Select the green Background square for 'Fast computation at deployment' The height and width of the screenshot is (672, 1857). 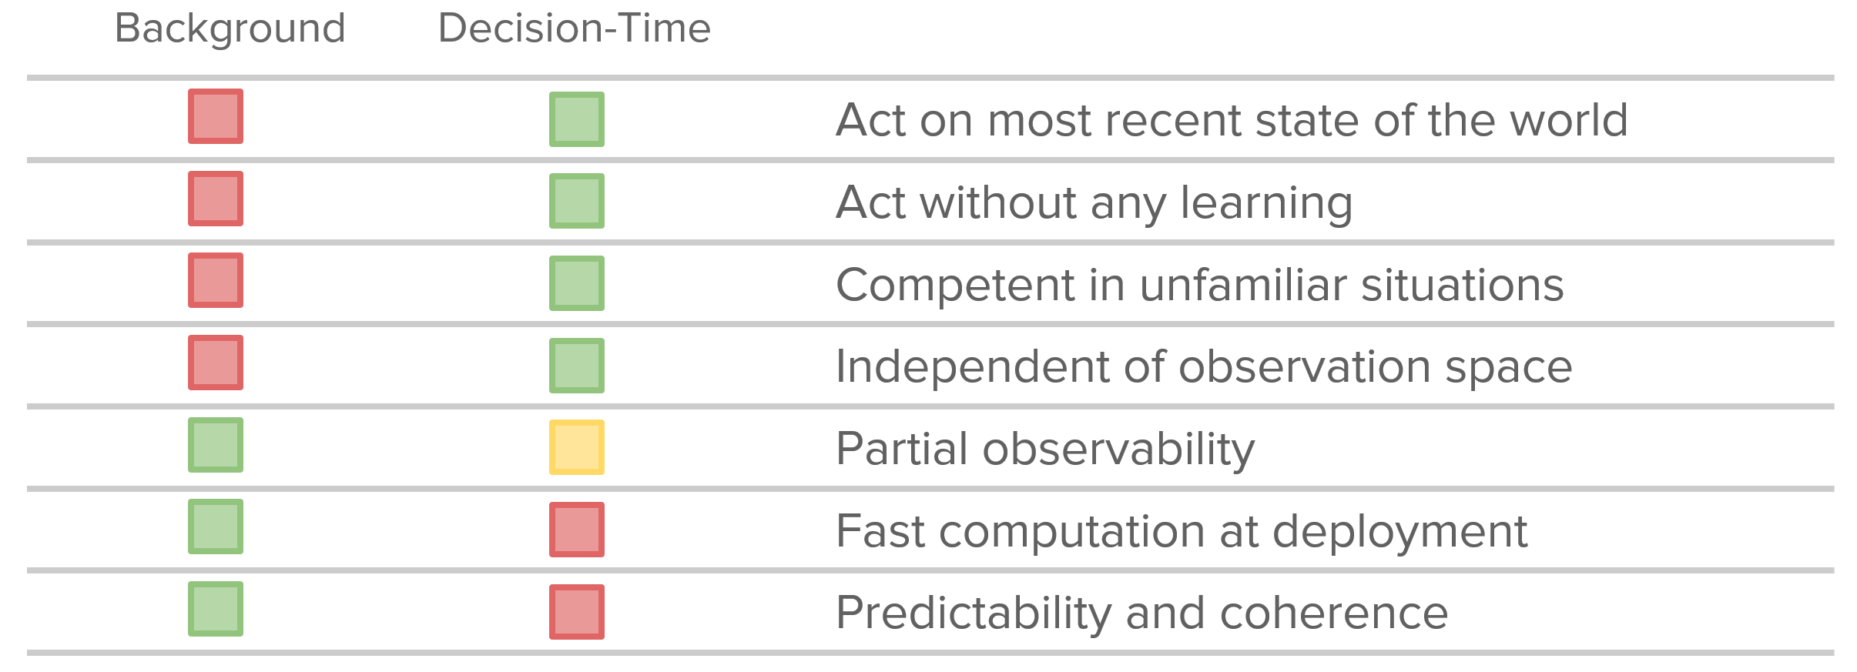[216, 527]
